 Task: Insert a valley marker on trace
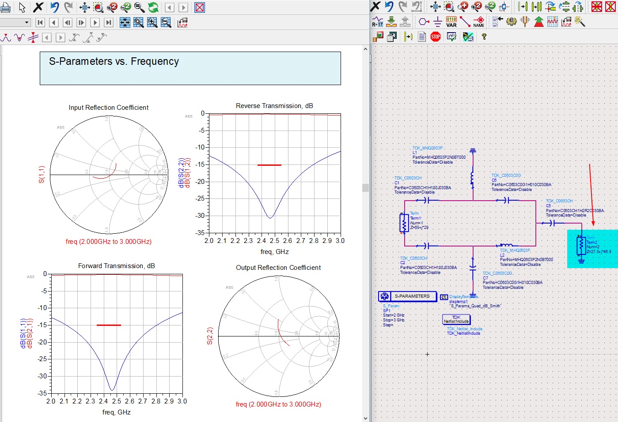[x=19, y=37]
